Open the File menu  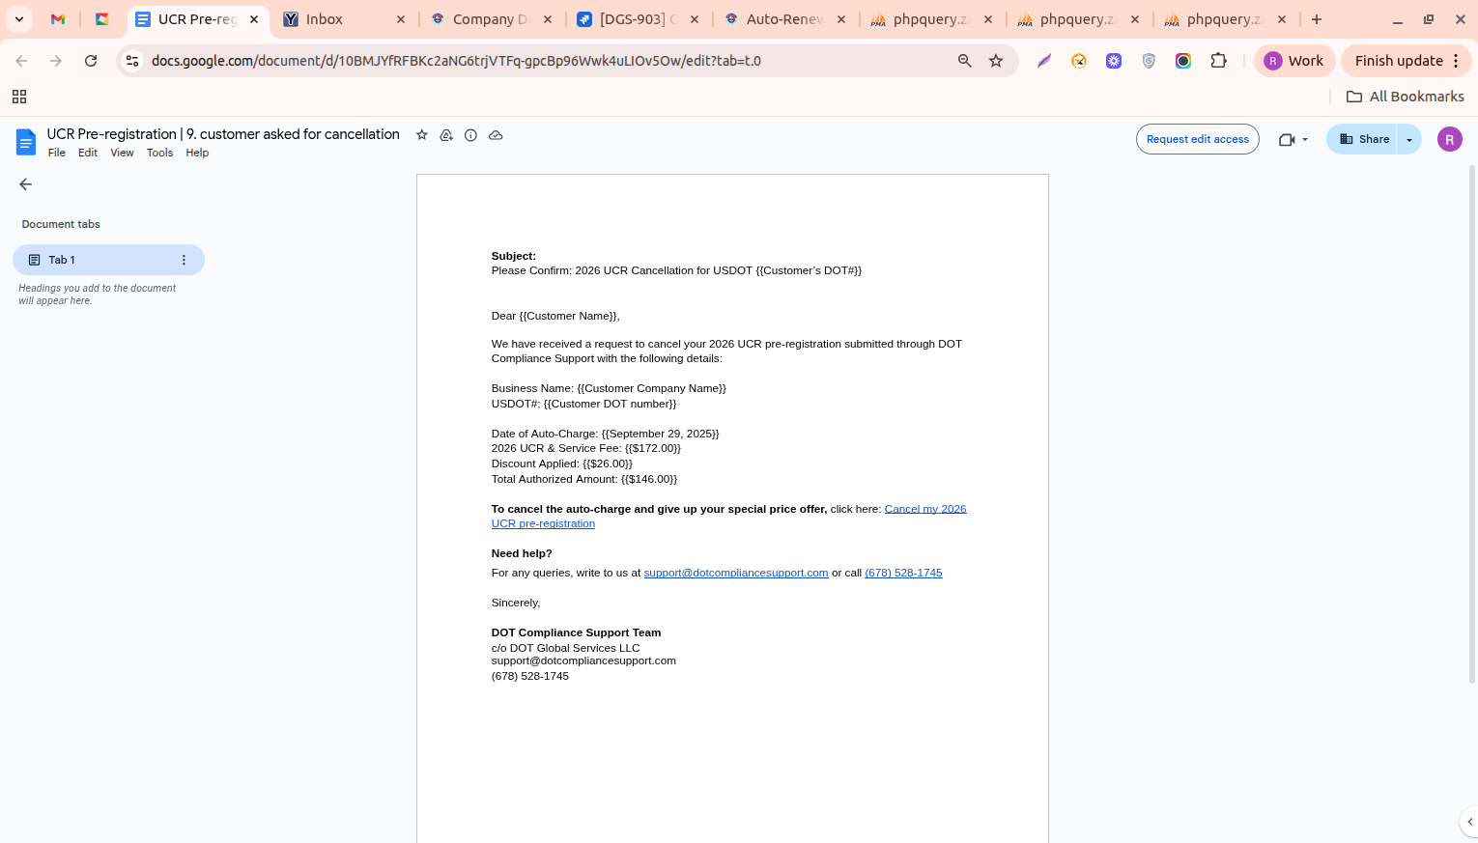click(57, 153)
